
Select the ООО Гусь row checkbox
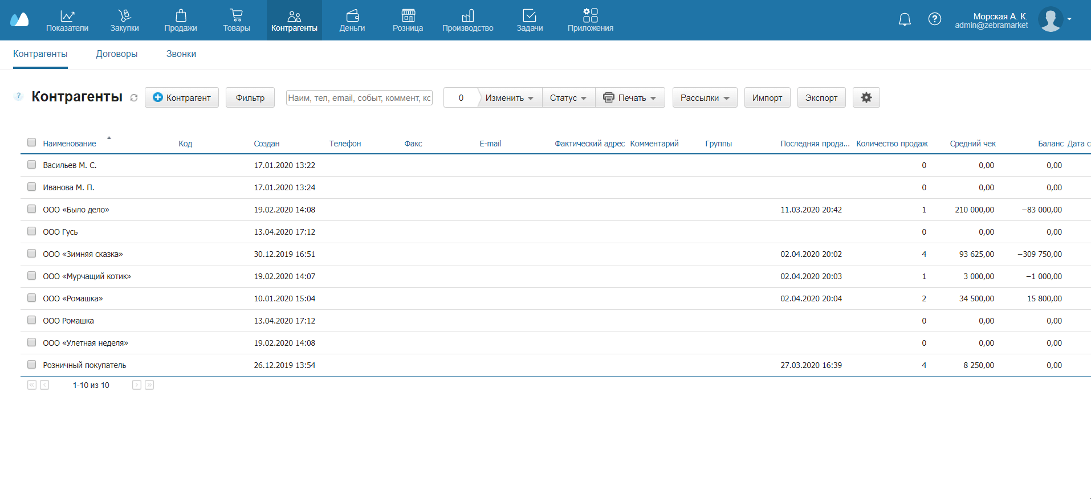pyautogui.click(x=32, y=231)
